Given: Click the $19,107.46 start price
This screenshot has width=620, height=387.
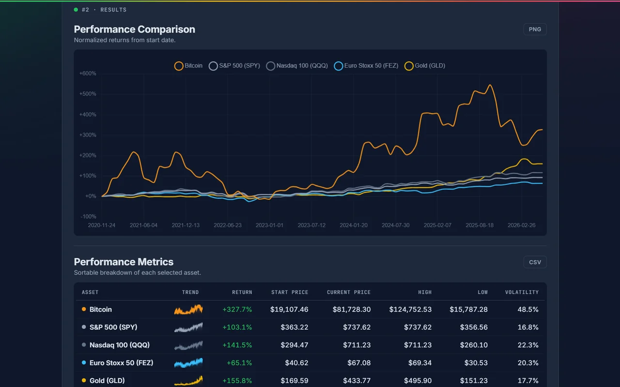Looking at the screenshot, I should 289,310.
